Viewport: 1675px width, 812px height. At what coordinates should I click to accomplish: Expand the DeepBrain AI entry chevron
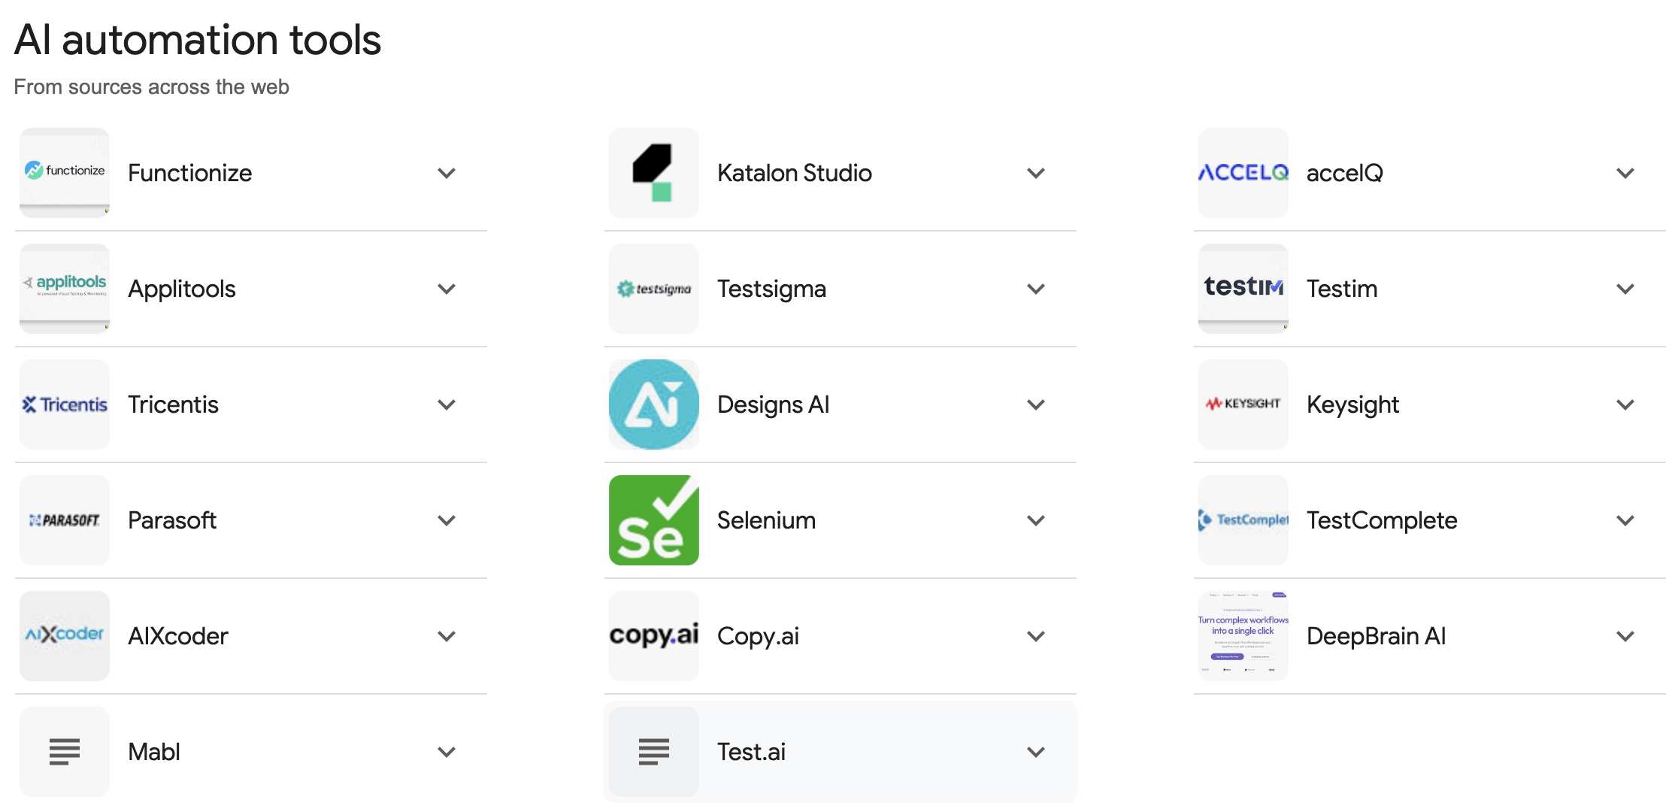[1625, 636]
